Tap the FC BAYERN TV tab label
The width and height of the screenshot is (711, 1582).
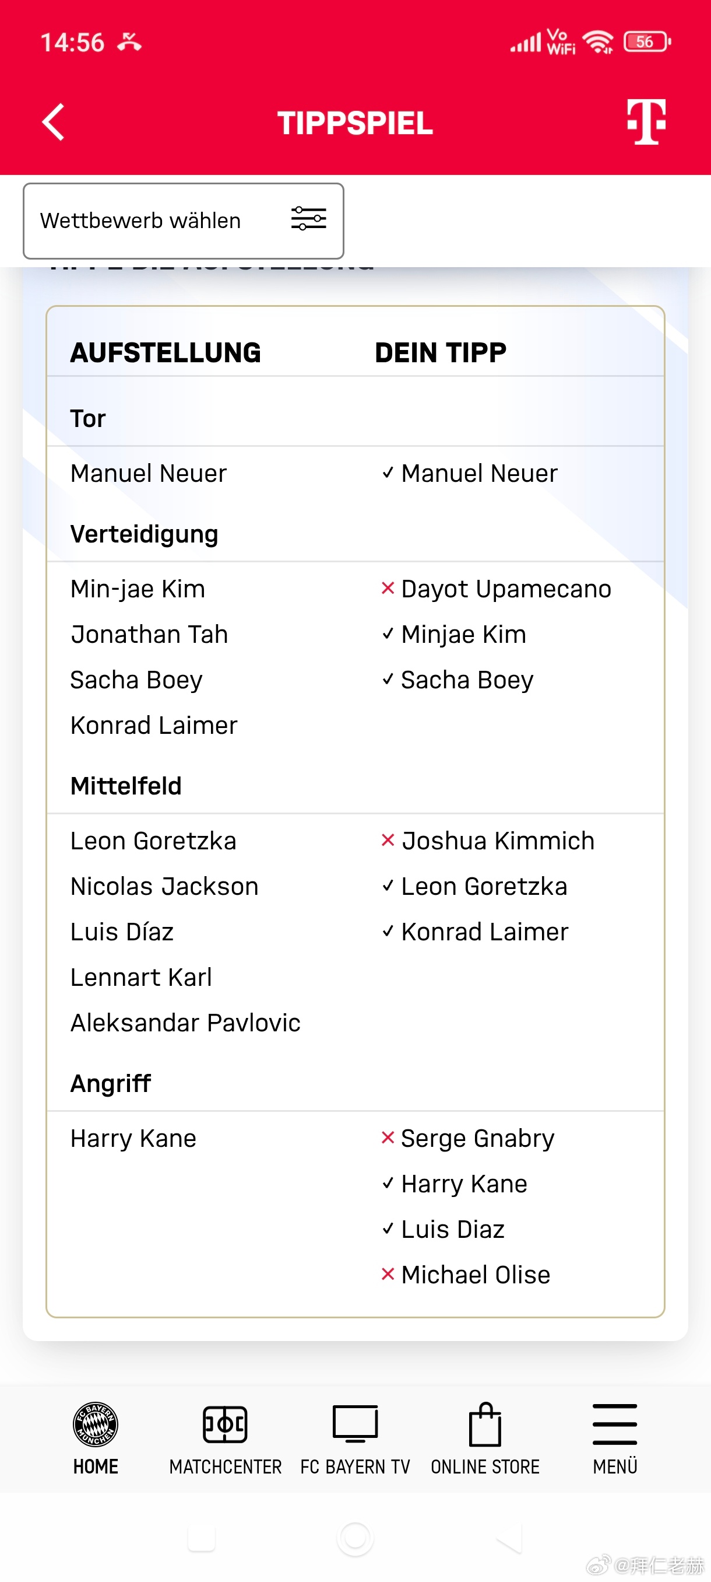point(355,1466)
